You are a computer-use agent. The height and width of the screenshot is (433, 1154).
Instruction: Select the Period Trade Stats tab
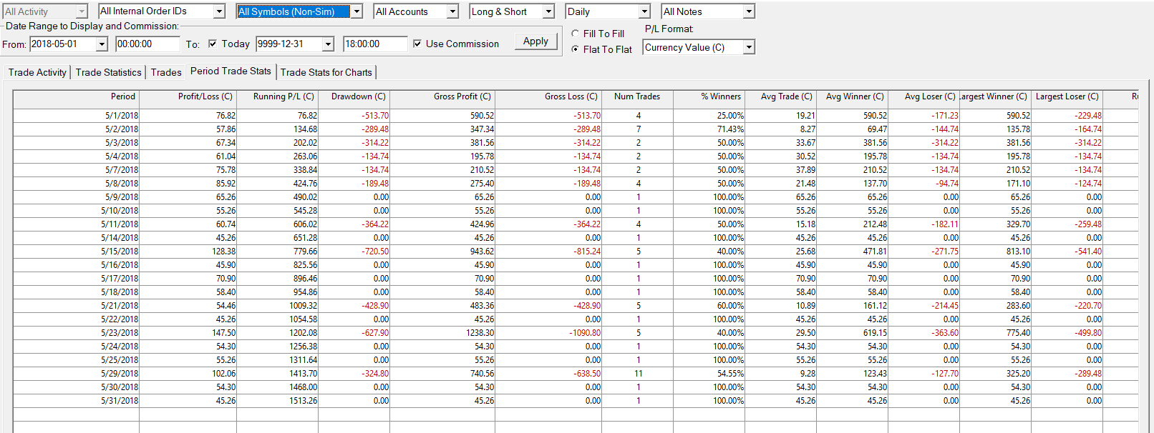(231, 71)
